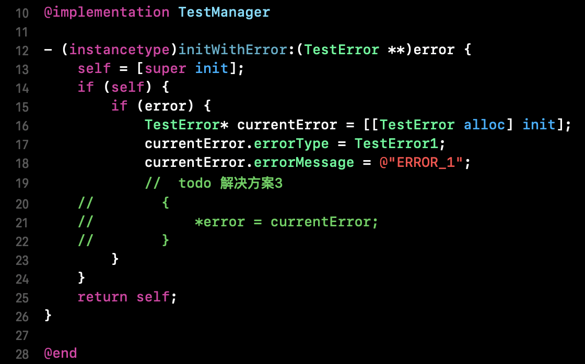585x364 pixels.
Task: Click the super keyword on line 13
Action: (166, 68)
